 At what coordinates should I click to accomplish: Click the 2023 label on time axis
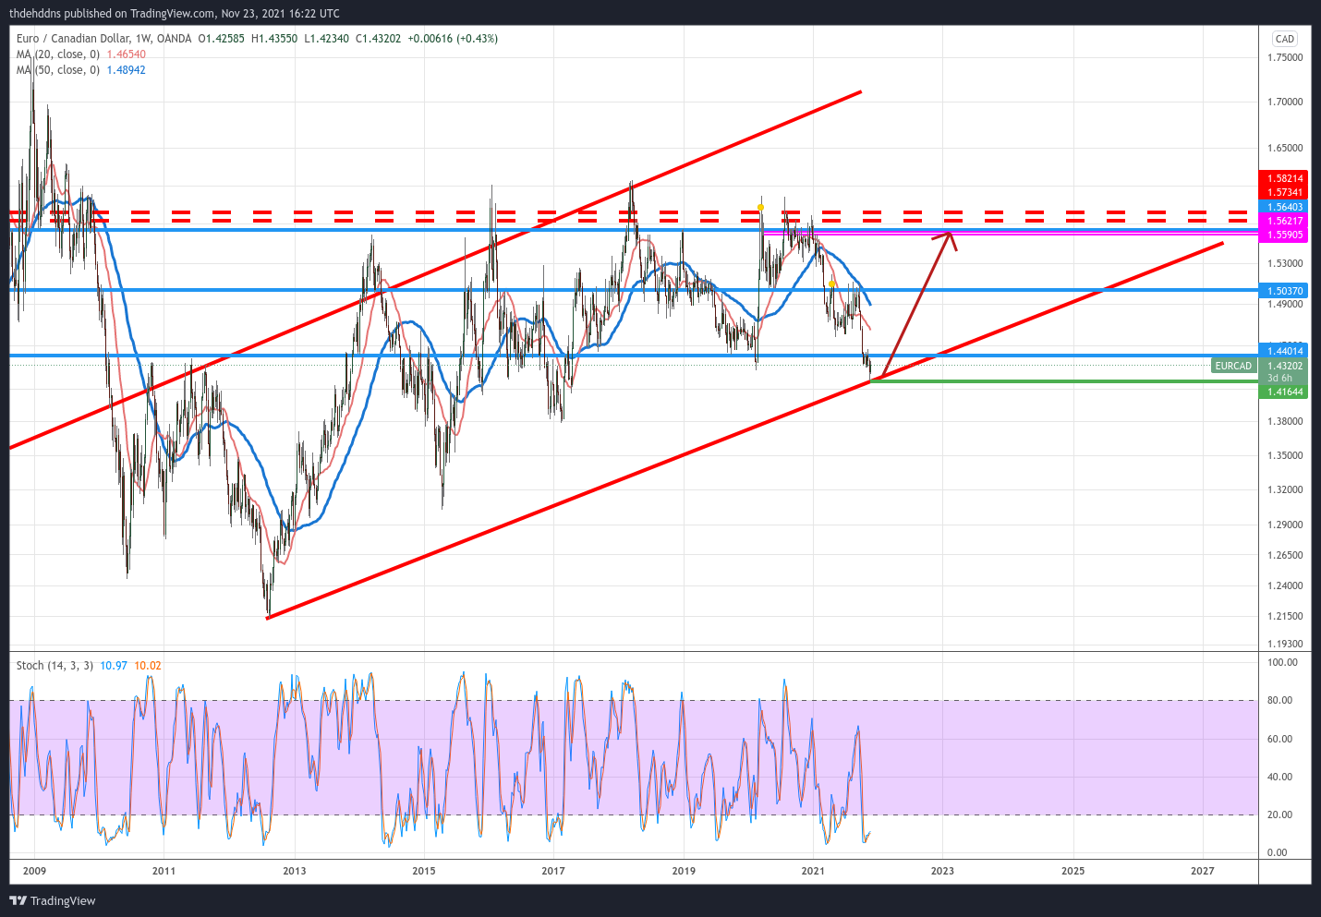point(942,871)
